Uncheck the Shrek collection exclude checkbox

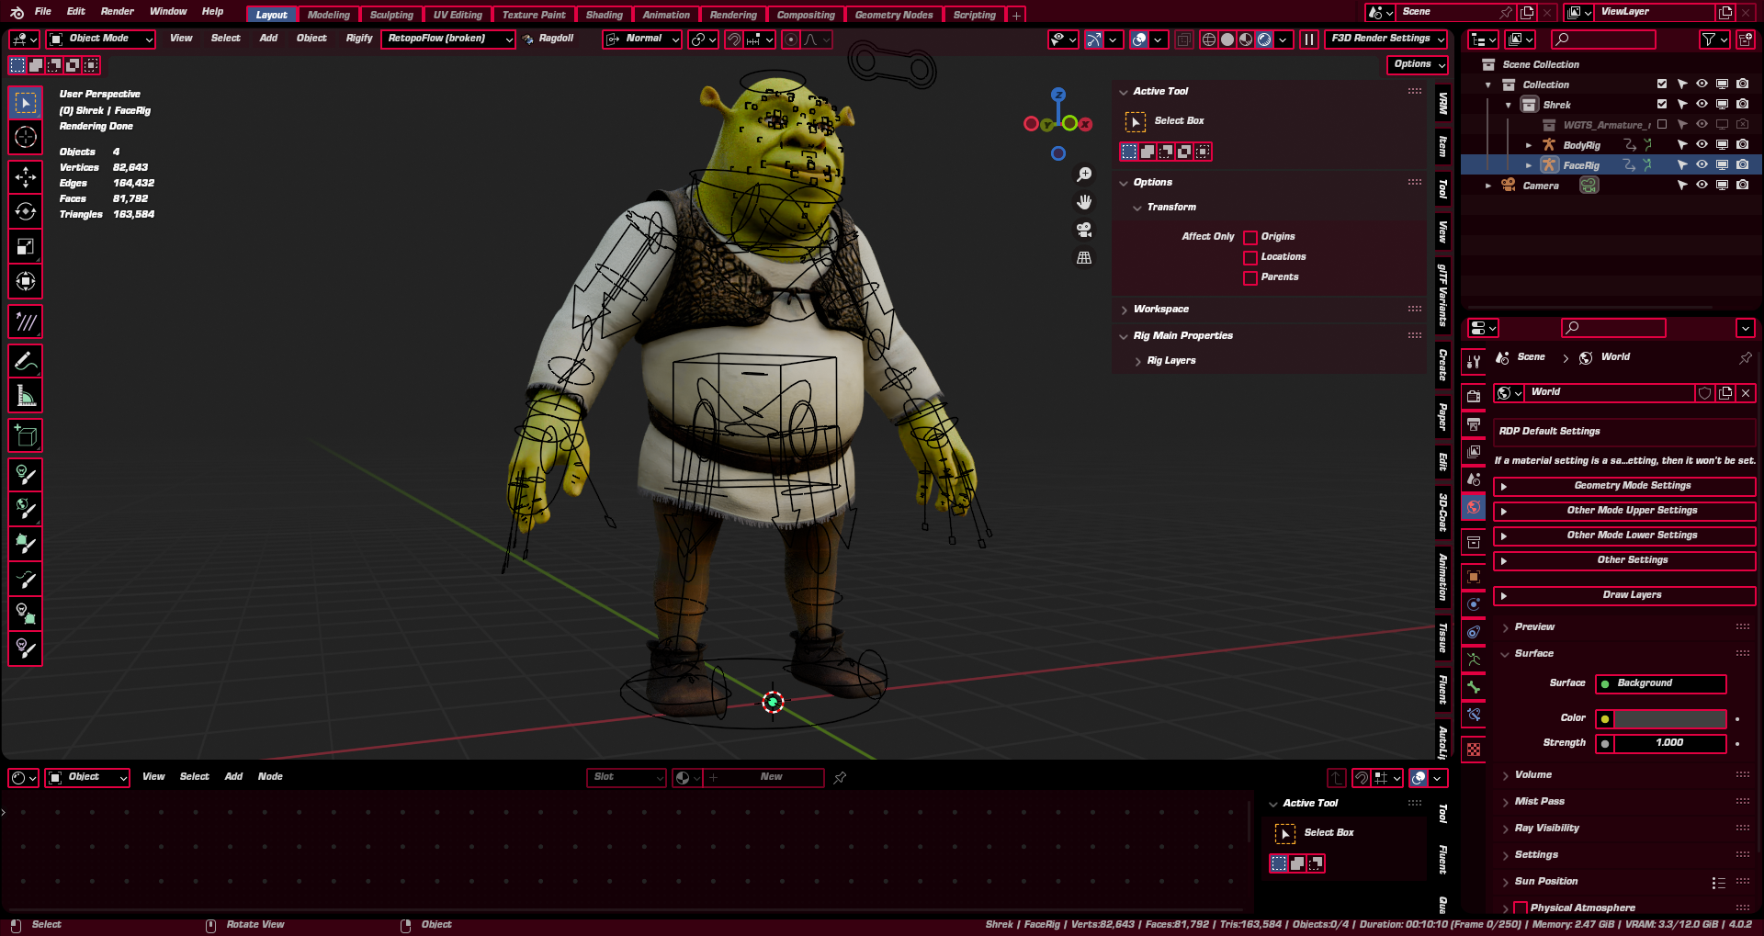1662,105
